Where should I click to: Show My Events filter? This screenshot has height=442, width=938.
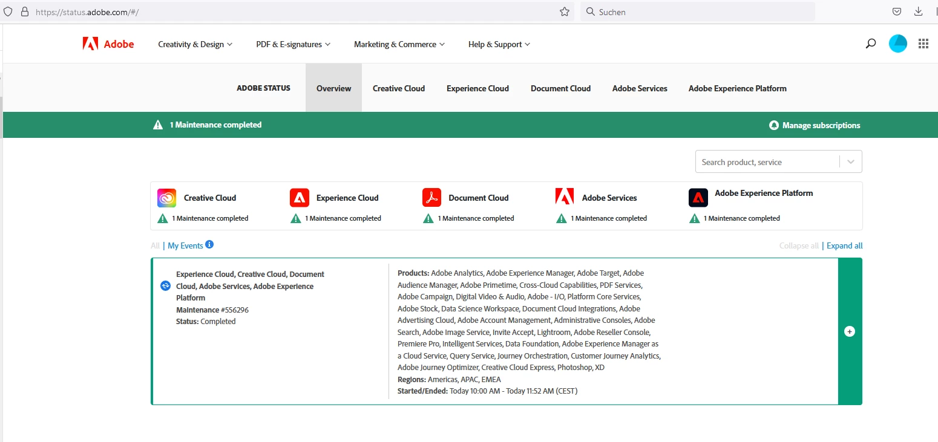coord(185,245)
